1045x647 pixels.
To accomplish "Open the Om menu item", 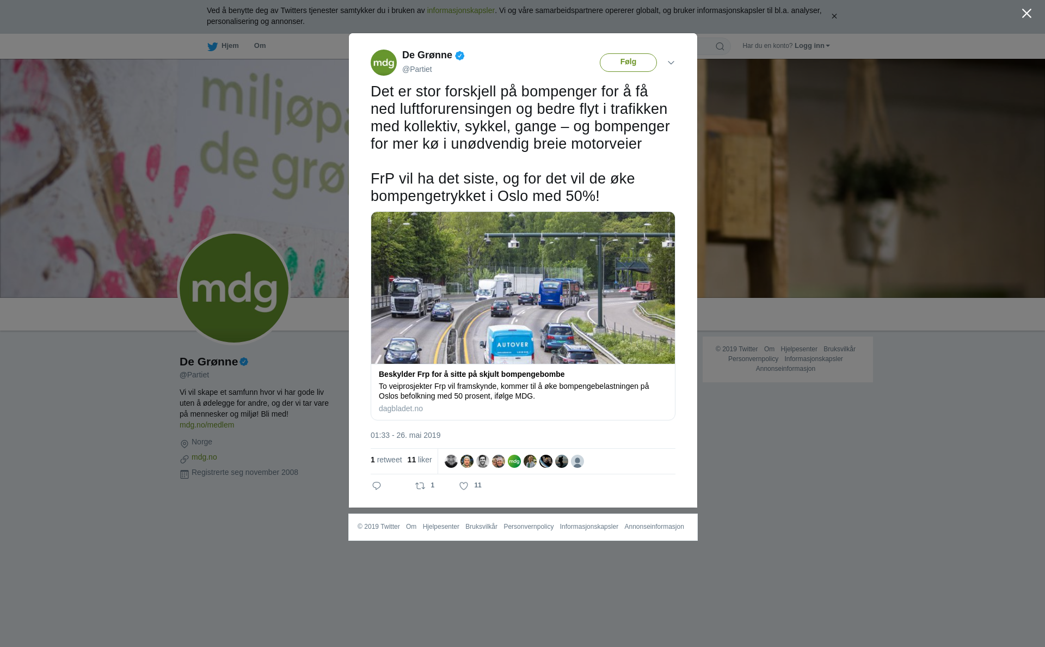I will (x=260, y=46).
